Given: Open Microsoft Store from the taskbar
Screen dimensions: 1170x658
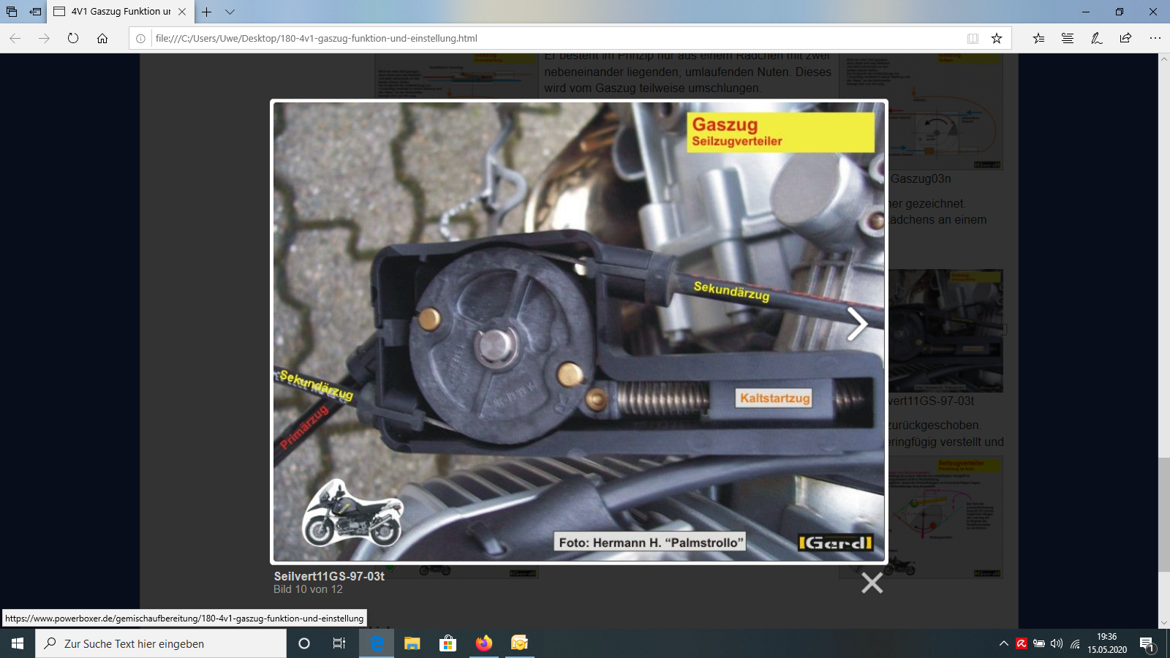Looking at the screenshot, I should click(448, 643).
